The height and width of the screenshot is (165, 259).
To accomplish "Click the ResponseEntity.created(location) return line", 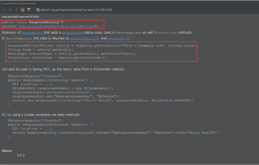I will point(115,133).
